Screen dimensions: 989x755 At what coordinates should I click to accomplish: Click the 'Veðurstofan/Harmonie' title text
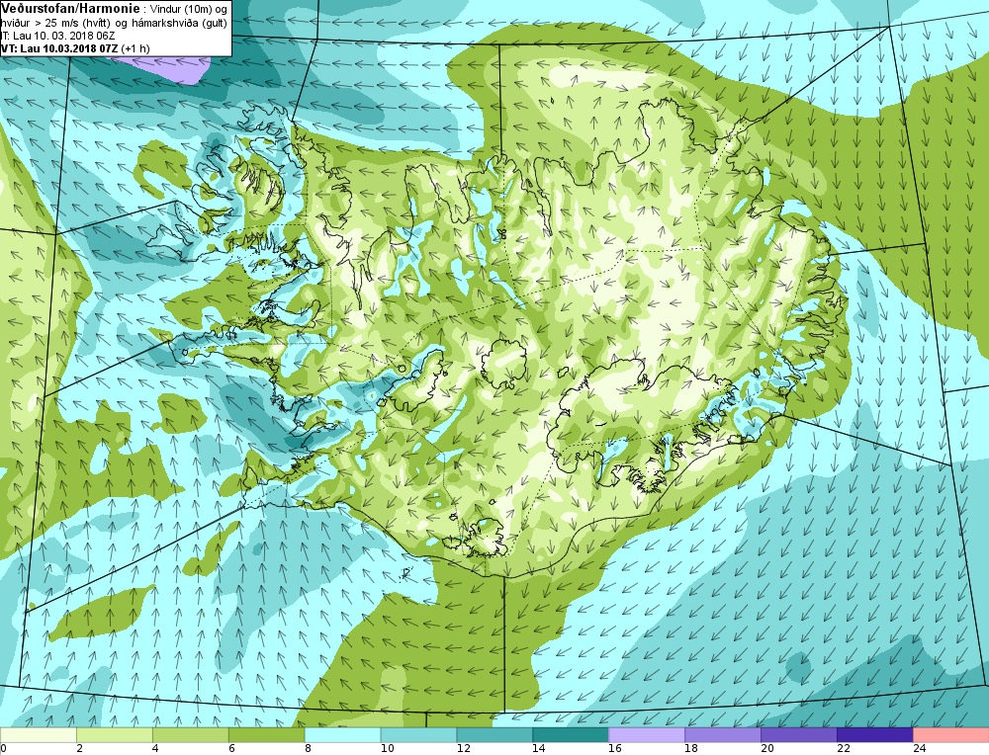[x=70, y=10]
